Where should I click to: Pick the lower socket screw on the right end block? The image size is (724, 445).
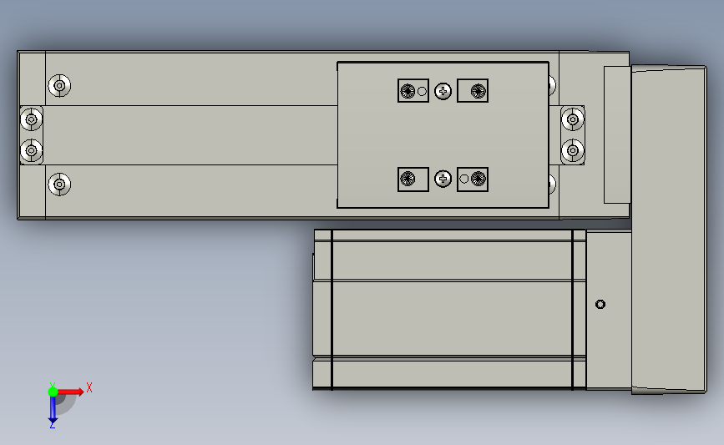coord(573,150)
